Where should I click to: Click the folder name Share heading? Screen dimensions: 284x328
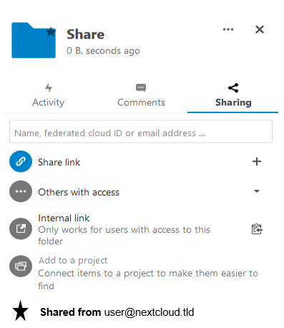pyautogui.click(x=85, y=34)
